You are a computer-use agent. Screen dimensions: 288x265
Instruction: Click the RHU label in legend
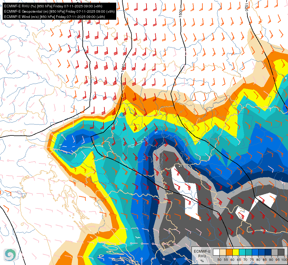coord(202,256)
